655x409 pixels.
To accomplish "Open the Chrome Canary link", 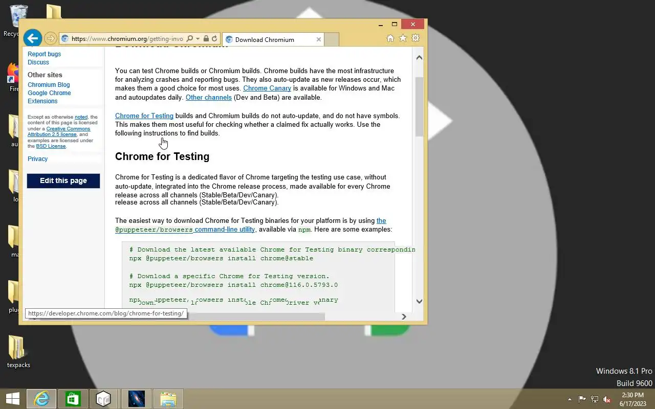I will point(267,88).
